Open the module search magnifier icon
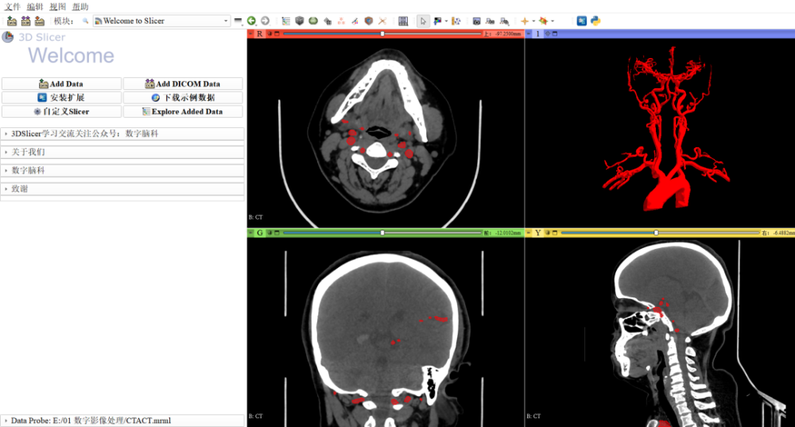This screenshot has height=427, width=795. pyautogui.click(x=85, y=21)
